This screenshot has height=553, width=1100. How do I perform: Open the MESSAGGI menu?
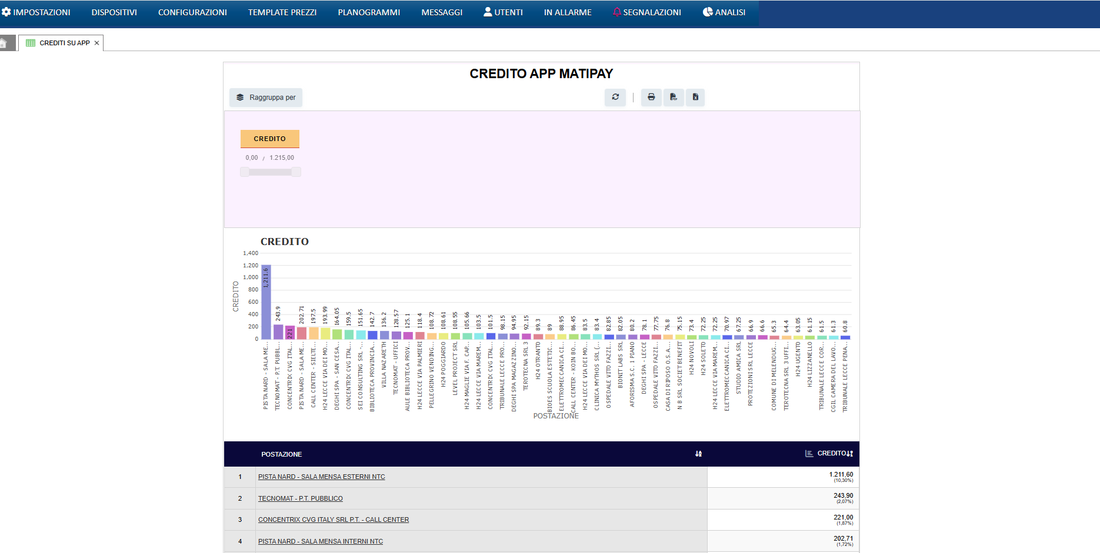coord(442,12)
